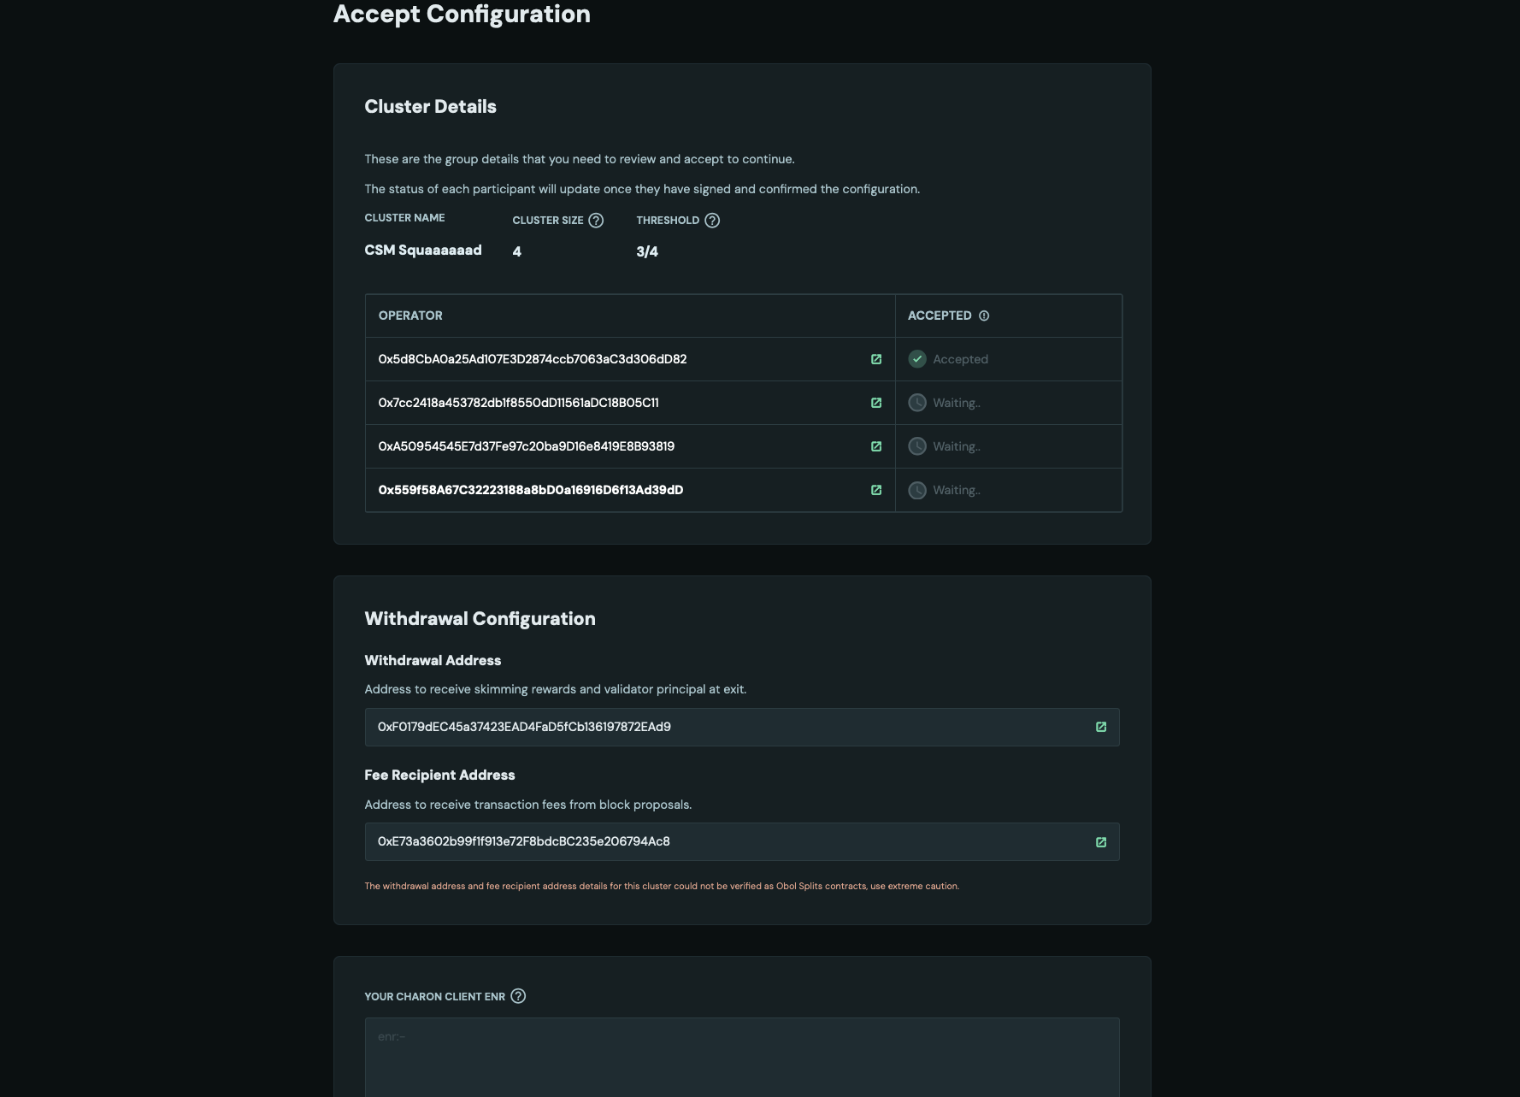
Task: Select the ACCEPTED column header
Action: [x=940, y=316]
